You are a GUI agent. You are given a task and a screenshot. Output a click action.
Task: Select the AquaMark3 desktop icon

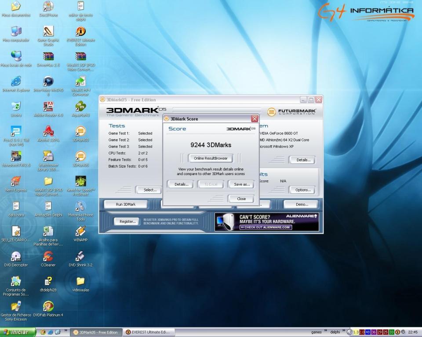pyautogui.click(x=80, y=109)
